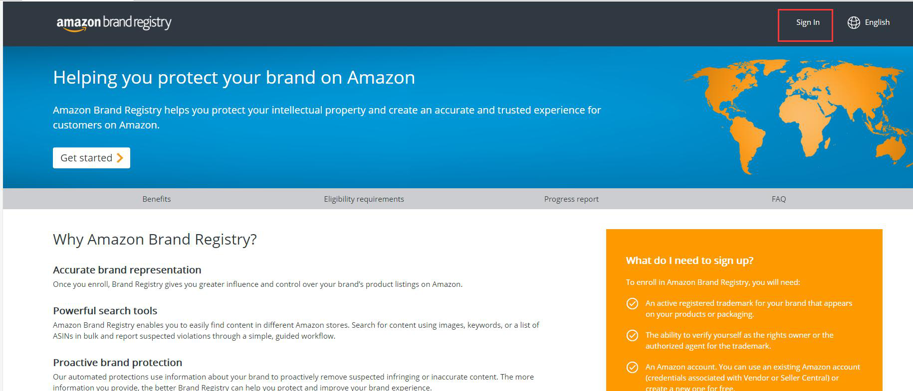
Task: Switch to the Benefits tab
Action: point(157,199)
